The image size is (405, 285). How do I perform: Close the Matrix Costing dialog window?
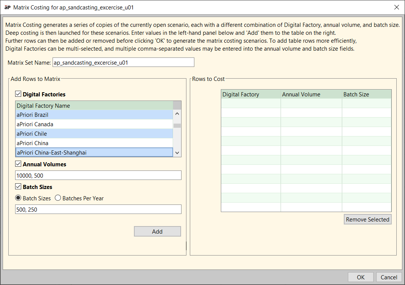click(396, 7)
